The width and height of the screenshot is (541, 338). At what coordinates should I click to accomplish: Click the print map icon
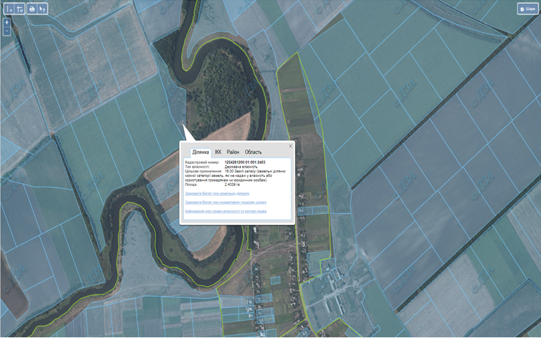click(31, 9)
